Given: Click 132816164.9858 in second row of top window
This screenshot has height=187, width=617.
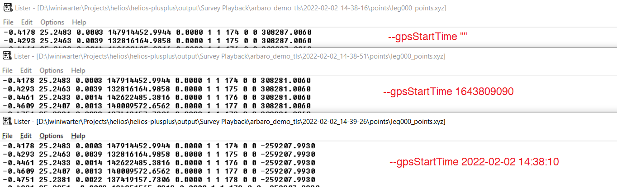Looking at the screenshot, I should point(139,41).
